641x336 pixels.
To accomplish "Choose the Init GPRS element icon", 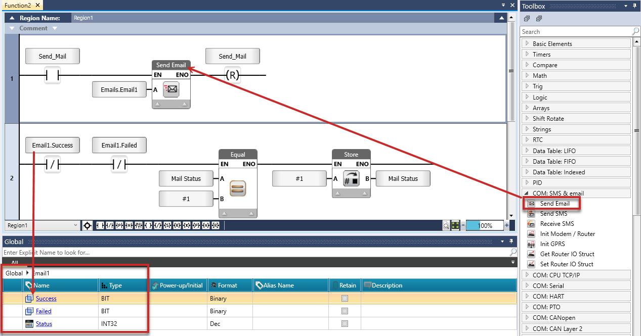I will pos(531,244).
